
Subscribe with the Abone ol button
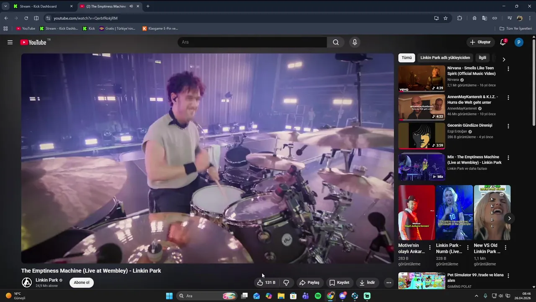(82, 282)
